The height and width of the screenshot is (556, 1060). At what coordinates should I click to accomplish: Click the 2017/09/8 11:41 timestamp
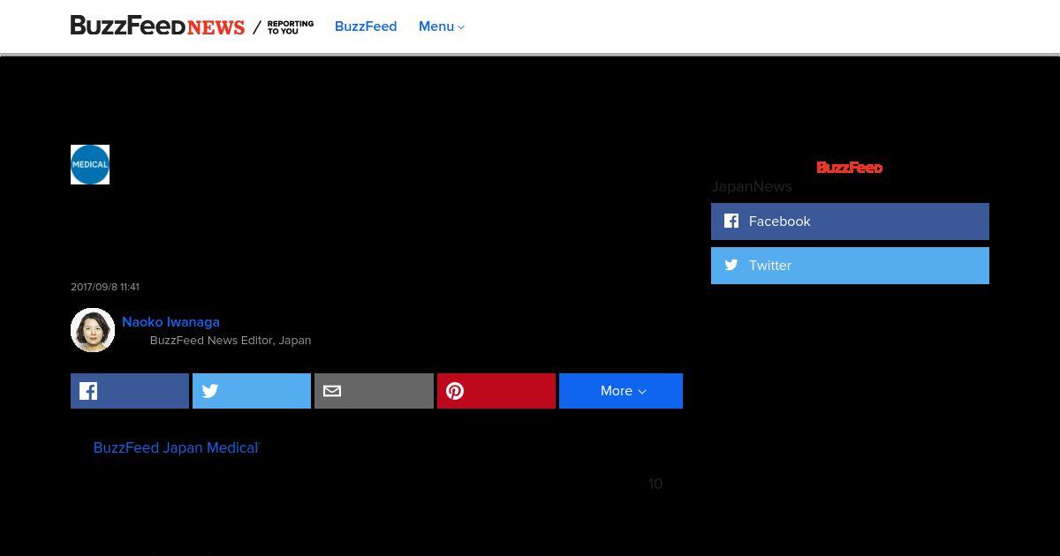click(105, 287)
